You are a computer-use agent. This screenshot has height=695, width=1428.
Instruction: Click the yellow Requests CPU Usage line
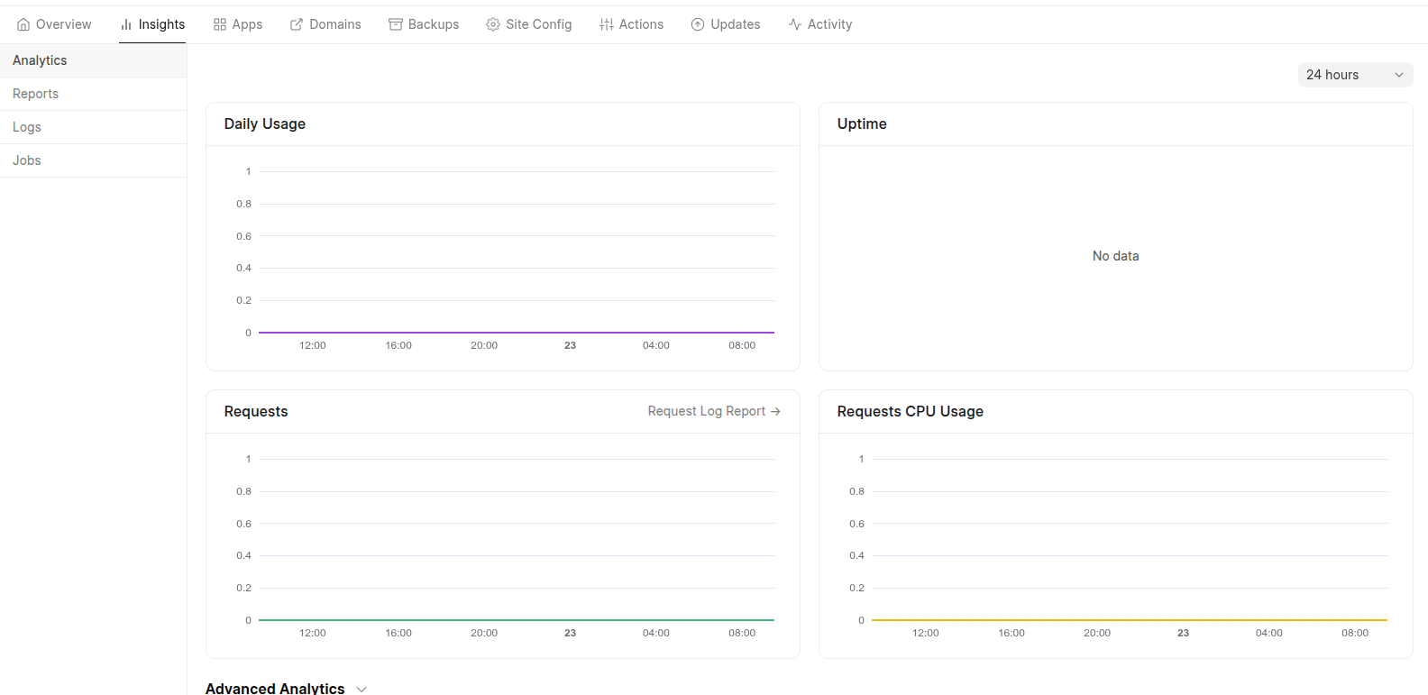(1130, 620)
